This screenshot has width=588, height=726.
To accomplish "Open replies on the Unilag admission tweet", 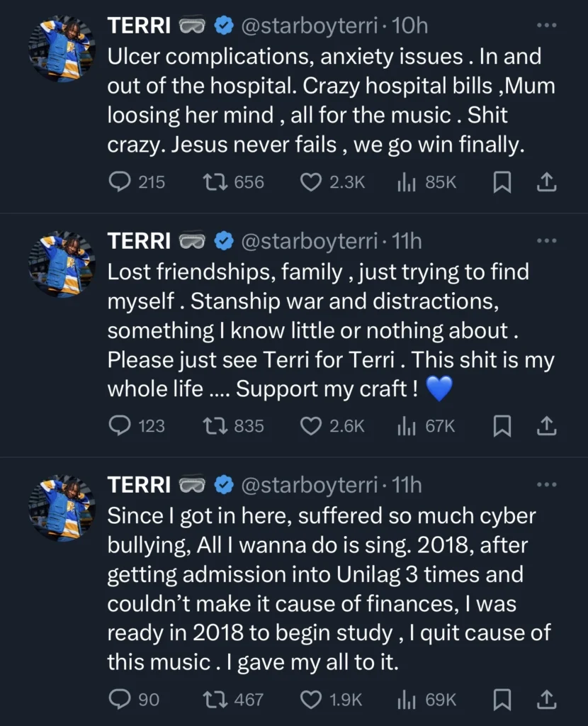I will (120, 700).
